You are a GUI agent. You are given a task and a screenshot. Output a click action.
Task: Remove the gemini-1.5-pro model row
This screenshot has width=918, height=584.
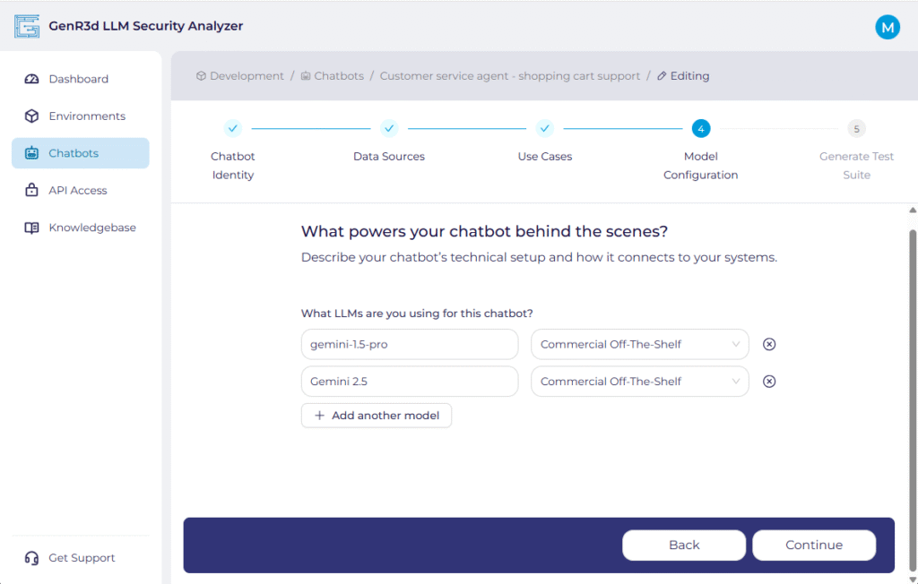pos(768,344)
